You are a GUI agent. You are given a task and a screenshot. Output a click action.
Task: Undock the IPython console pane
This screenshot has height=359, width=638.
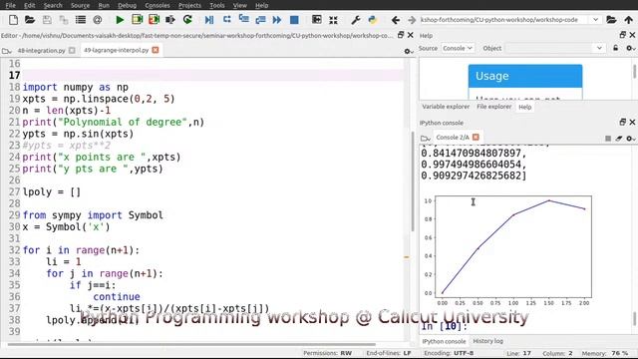[622, 122]
